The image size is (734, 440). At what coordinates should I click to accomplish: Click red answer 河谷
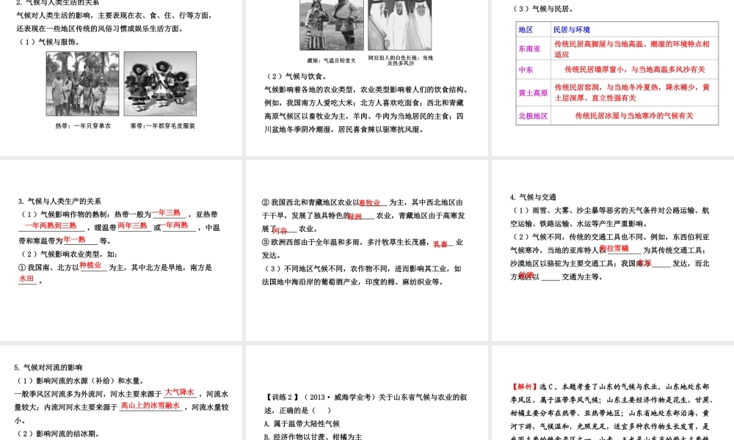(280, 230)
